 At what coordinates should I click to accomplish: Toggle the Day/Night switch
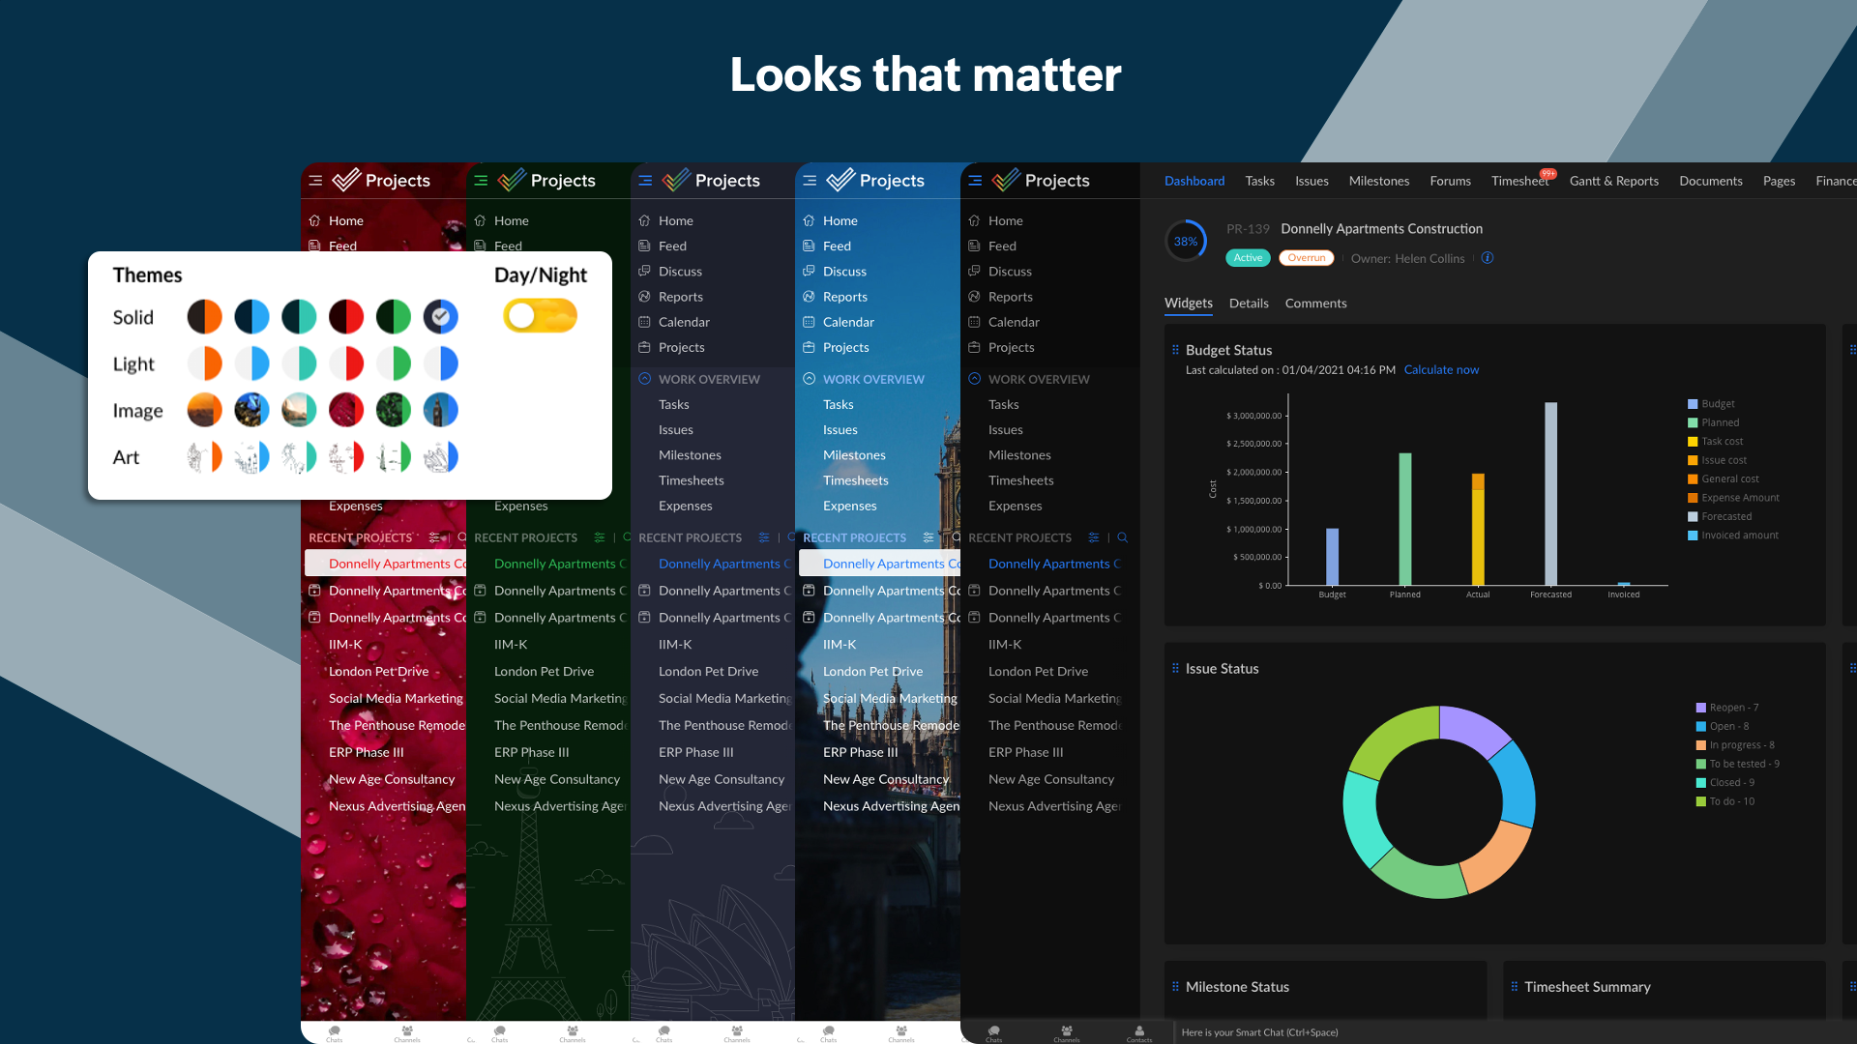click(x=540, y=316)
